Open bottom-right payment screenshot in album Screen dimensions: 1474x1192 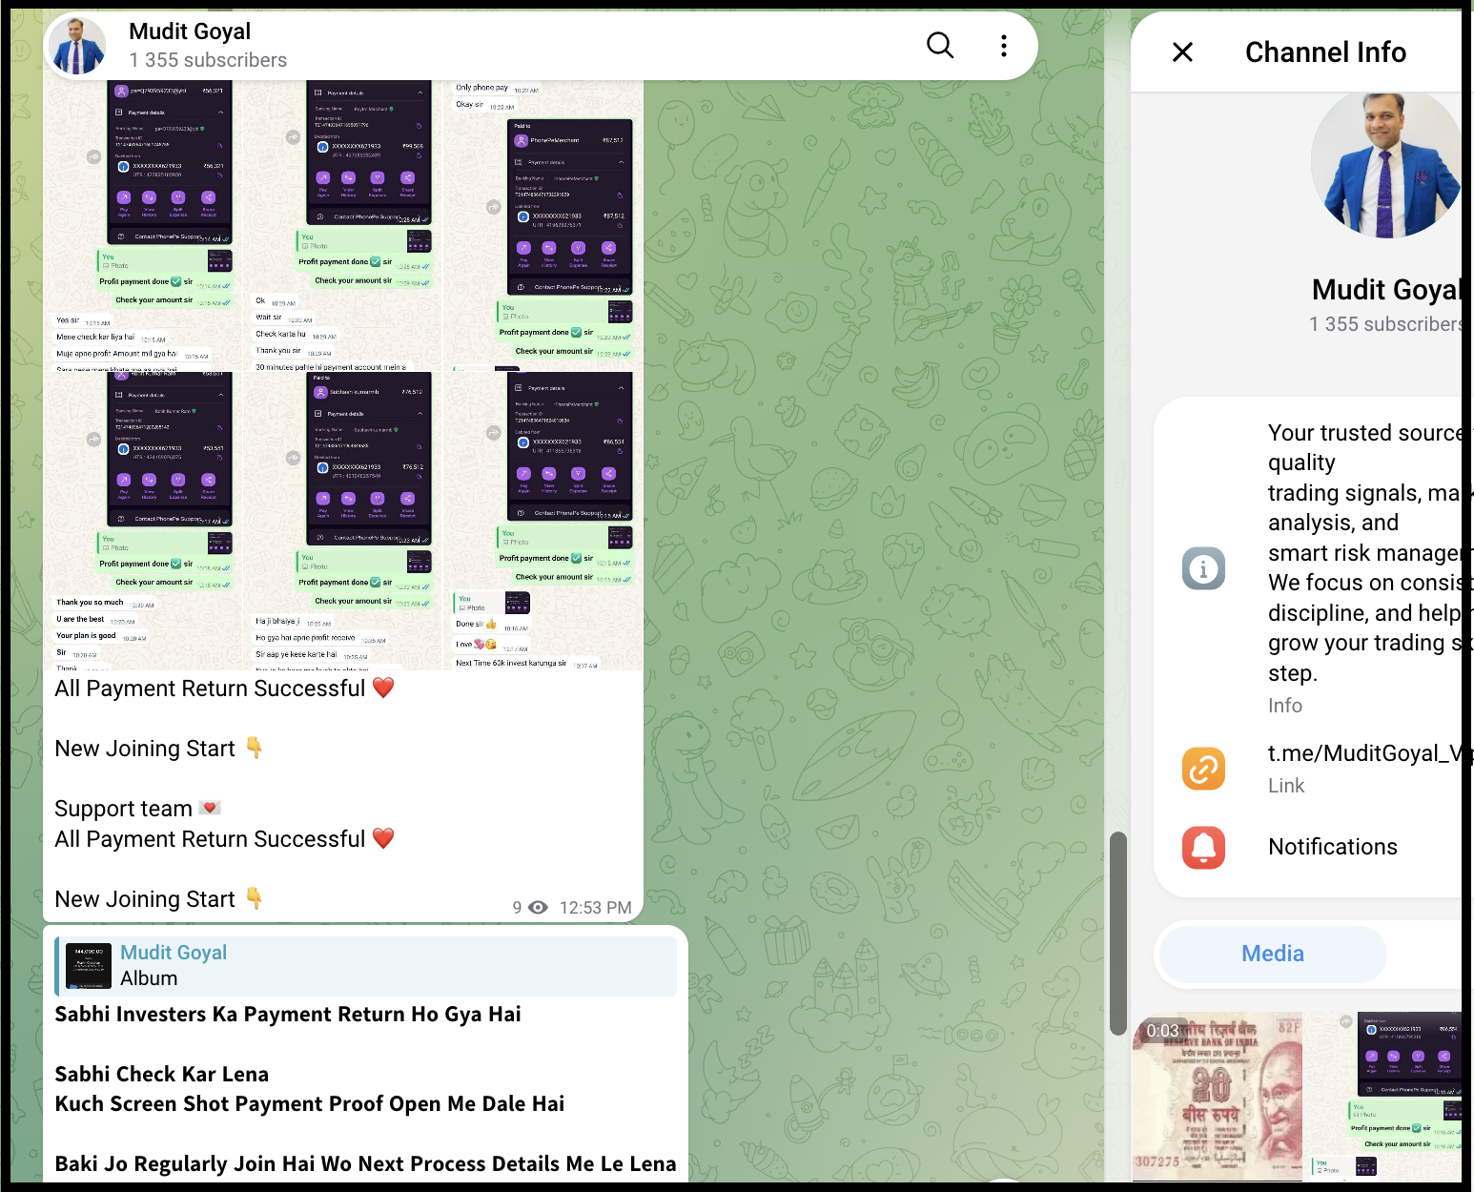coord(543,521)
